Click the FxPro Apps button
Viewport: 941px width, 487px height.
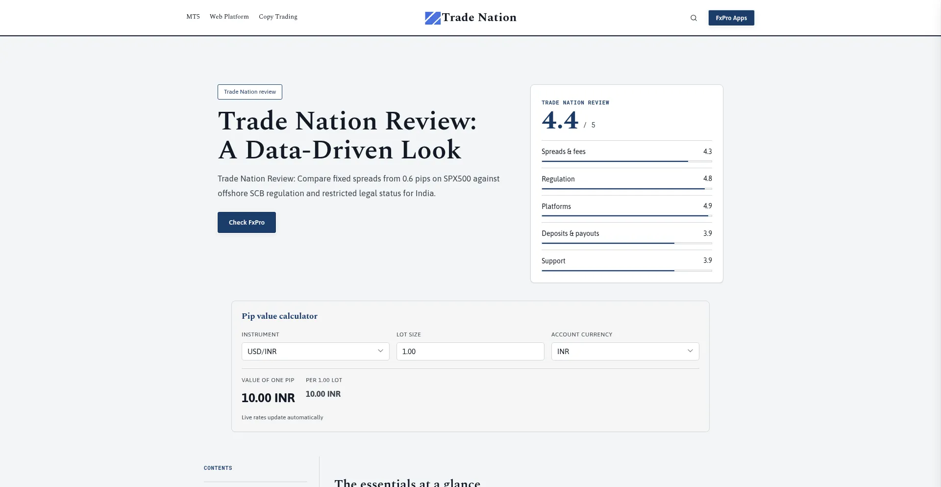[731, 18]
